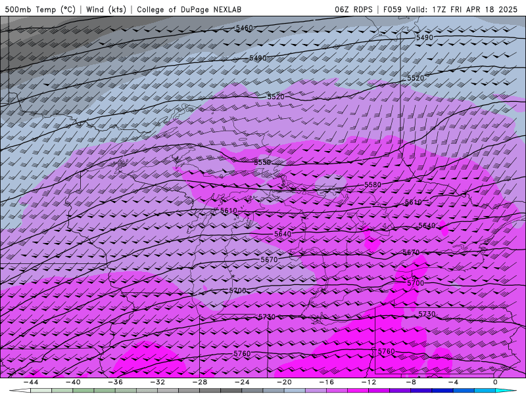526x394 pixels.
Task: Click the western 5760 contour label
Action: click(242, 353)
